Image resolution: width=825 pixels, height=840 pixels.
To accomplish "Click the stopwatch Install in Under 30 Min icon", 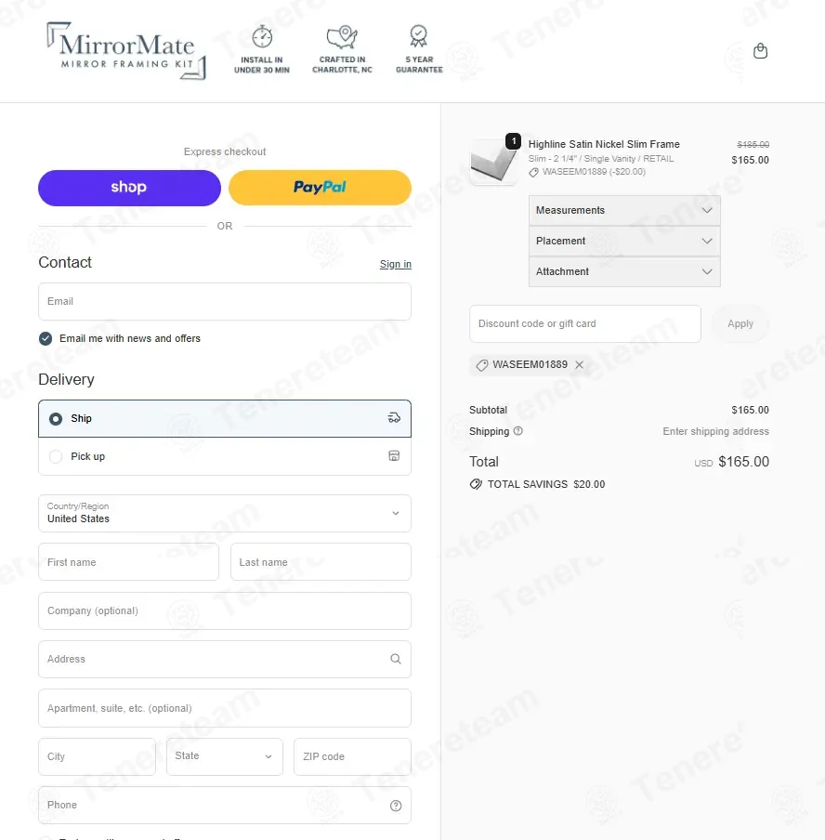I will coord(262,37).
